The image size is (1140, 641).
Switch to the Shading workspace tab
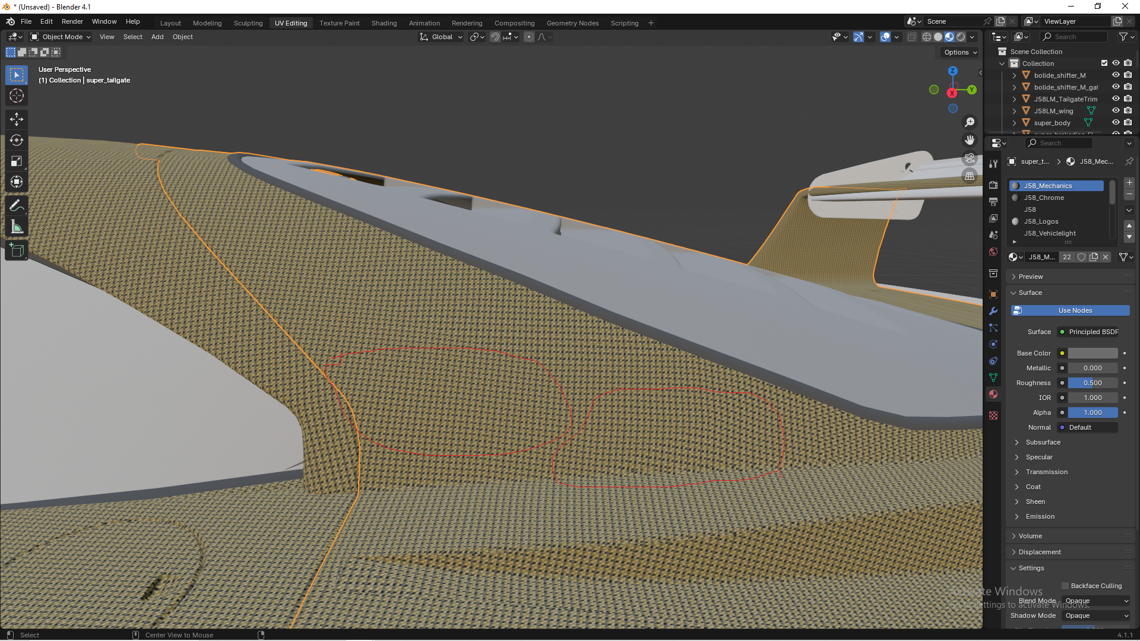point(384,23)
